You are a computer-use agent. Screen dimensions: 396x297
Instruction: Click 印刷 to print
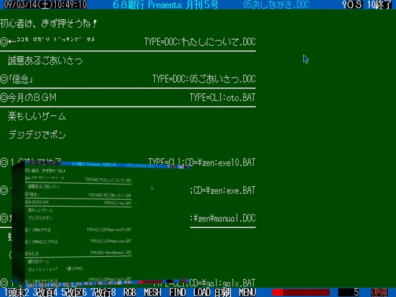[x=223, y=293]
